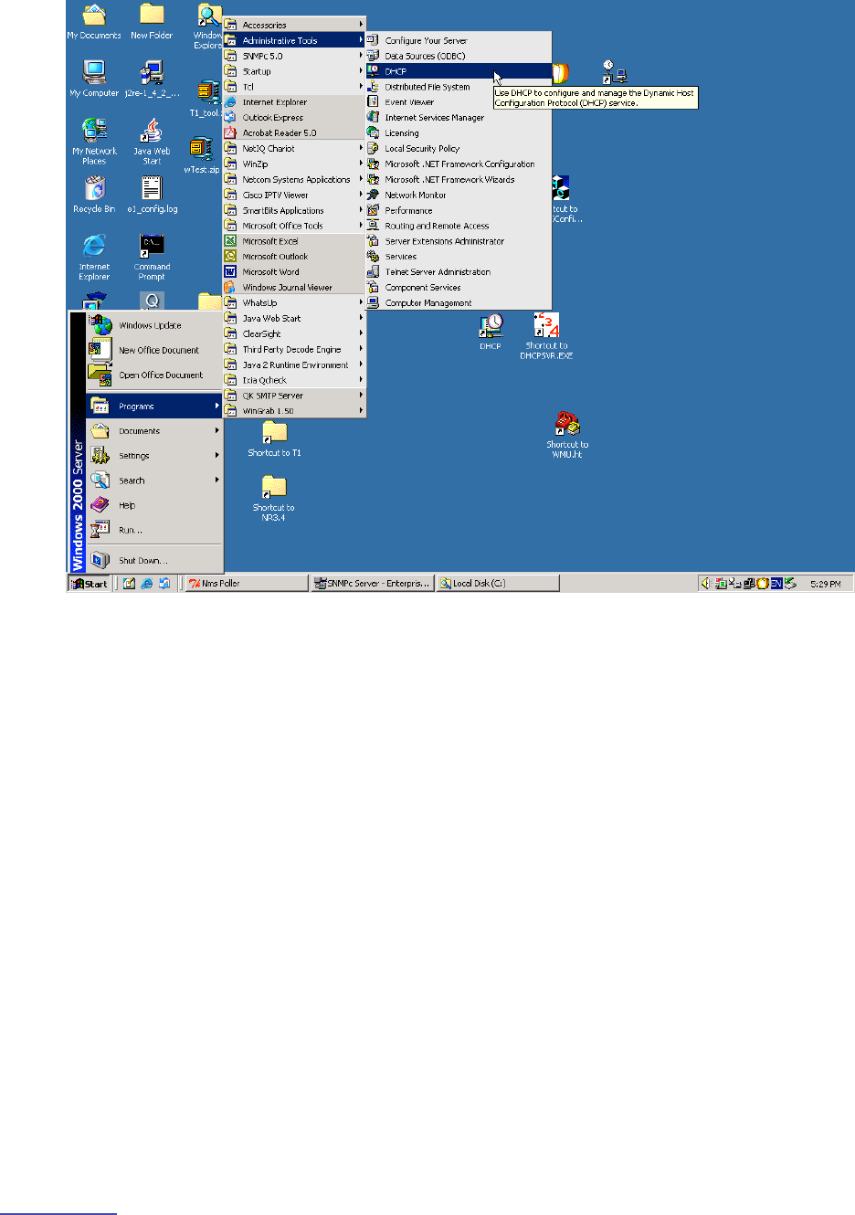Open Component Services
This screenshot has width=855, height=1215.
click(459, 287)
